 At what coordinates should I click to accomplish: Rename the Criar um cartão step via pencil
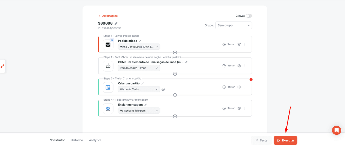[142, 84]
